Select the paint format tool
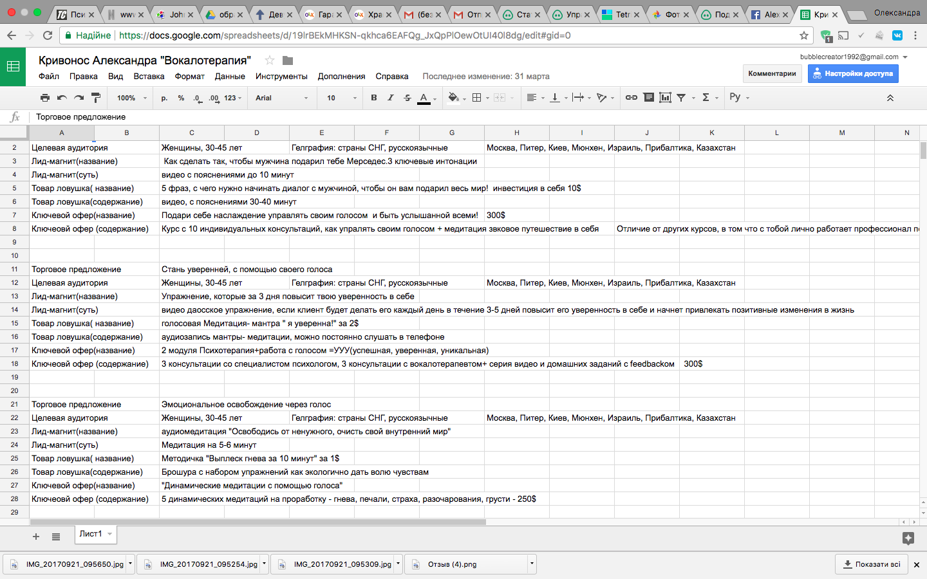 click(96, 98)
